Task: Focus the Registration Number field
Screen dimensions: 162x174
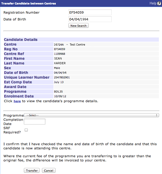Action: tap(90, 13)
